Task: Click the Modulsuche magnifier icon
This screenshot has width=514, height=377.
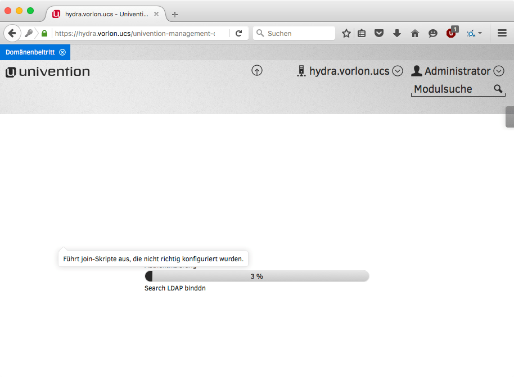Action: tap(498, 89)
